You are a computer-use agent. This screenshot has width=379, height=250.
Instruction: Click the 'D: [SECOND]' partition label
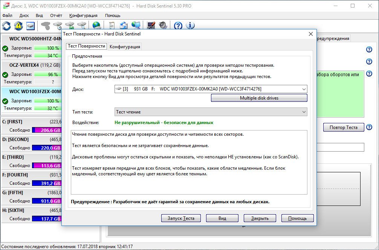pyautogui.click(x=15, y=140)
